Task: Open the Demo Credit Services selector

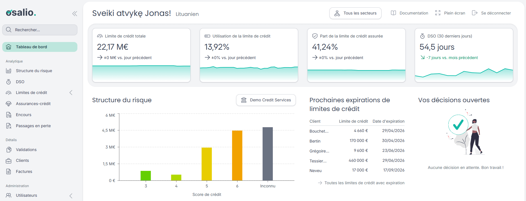Action: 266,100
